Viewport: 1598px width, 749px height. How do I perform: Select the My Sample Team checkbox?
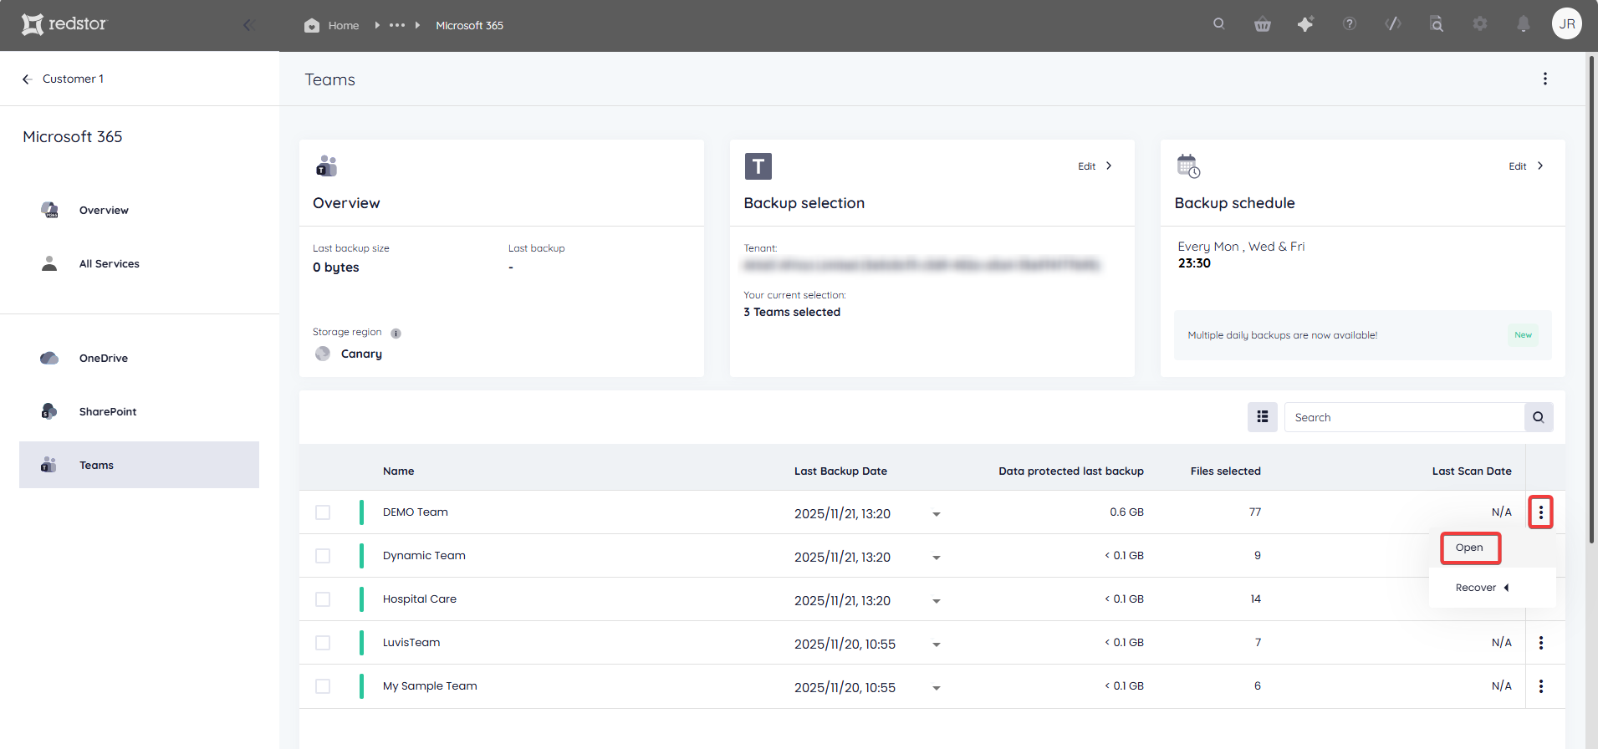click(x=323, y=686)
